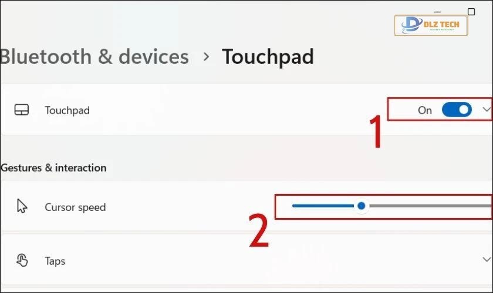The image size is (493, 293).
Task: Click the gray part of the speed slider
Action: pos(428,206)
